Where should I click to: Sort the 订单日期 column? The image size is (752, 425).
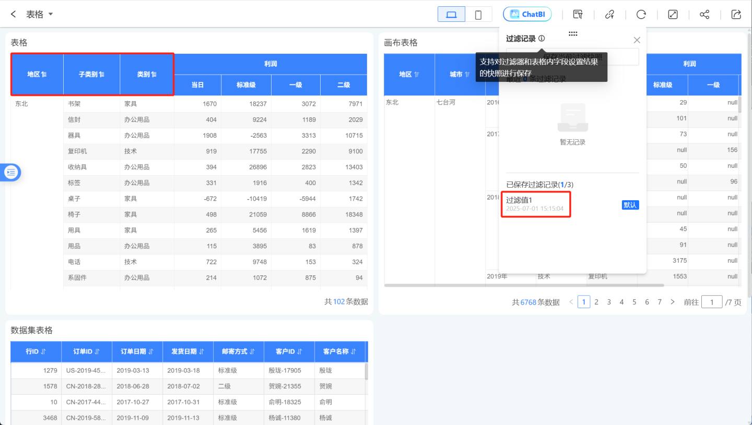pyautogui.click(x=150, y=351)
